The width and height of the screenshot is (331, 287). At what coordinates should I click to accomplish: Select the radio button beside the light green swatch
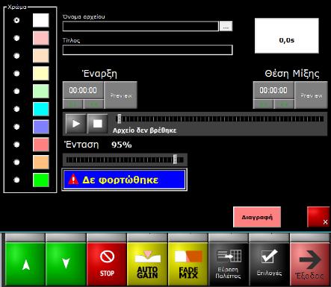(x=16, y=91)
